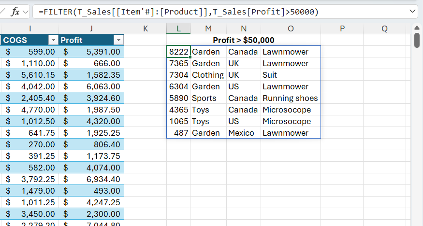Select the COGS value 4,042.00
423x226 pixels.
29,86
